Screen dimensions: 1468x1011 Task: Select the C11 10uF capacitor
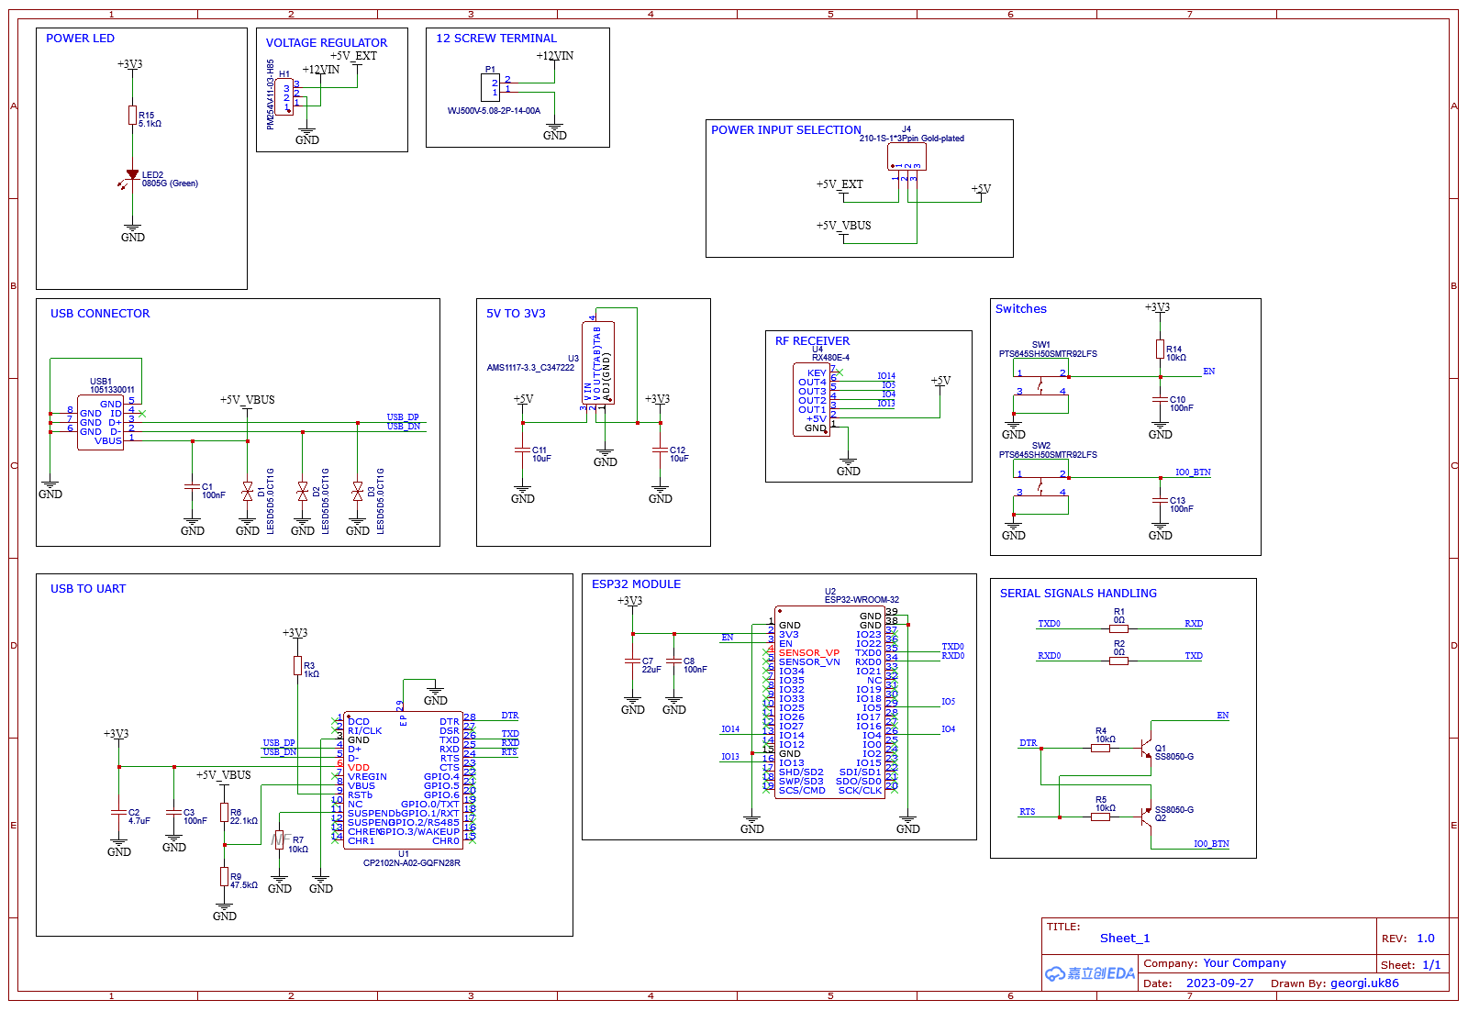tap(522, 450)
